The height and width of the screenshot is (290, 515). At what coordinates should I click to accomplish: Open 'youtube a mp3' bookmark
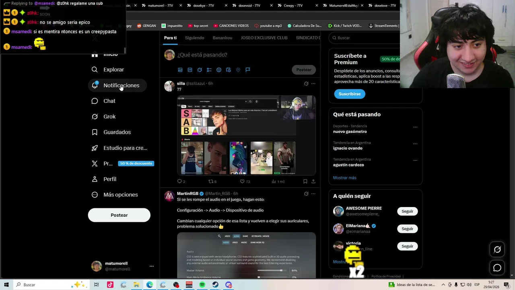(x=268, y=26)
